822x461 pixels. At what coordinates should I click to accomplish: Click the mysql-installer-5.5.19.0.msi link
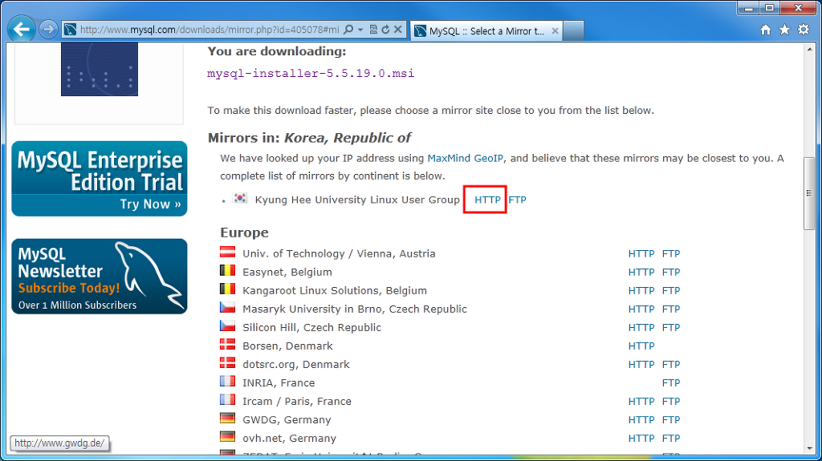(x=311, y=73)
